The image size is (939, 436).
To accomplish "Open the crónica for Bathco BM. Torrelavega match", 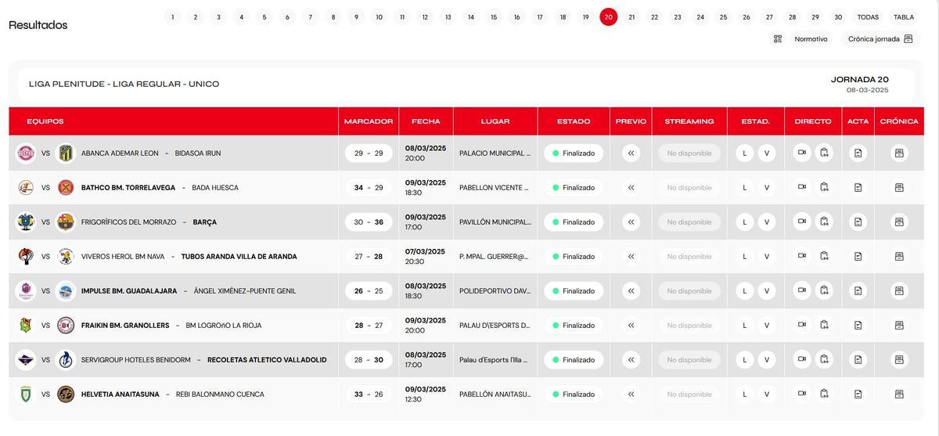I will tap(899, 188).
